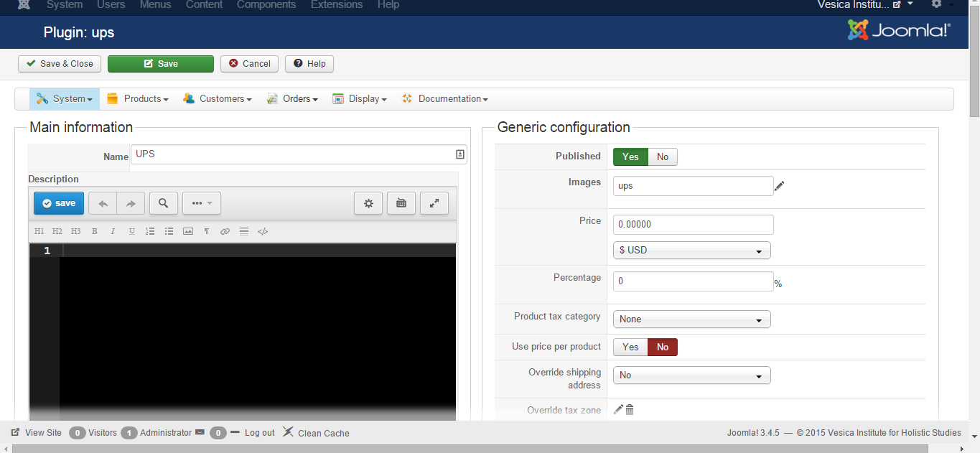
Task: Open the admin gear menu at top right
Action: [941, 4]
